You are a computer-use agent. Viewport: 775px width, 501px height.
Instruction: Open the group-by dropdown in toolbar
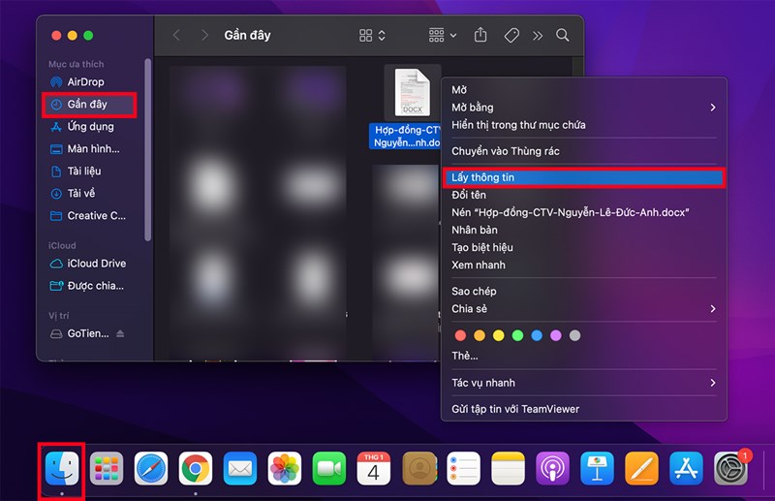pos(443,35)
